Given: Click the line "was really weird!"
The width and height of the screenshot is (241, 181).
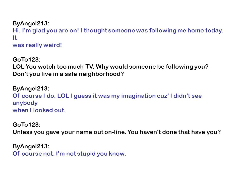Looking at the screenshot, I should (x=37, y=45).
